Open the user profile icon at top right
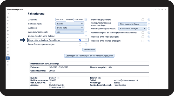Image resolution: width=174 pixels, height=96 pixels. coord(165,9)
